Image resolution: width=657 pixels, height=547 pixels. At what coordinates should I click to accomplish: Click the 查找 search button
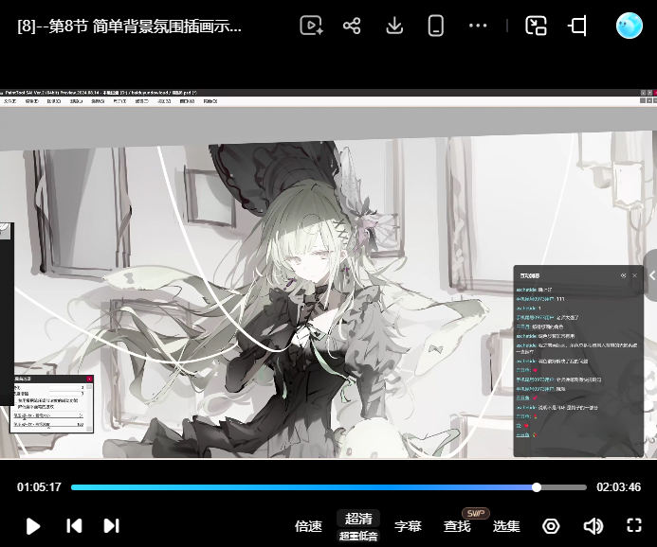pos(457,526)
